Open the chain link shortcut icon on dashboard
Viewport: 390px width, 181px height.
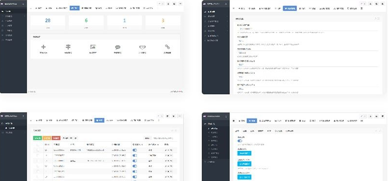click(x=167, y=47)
